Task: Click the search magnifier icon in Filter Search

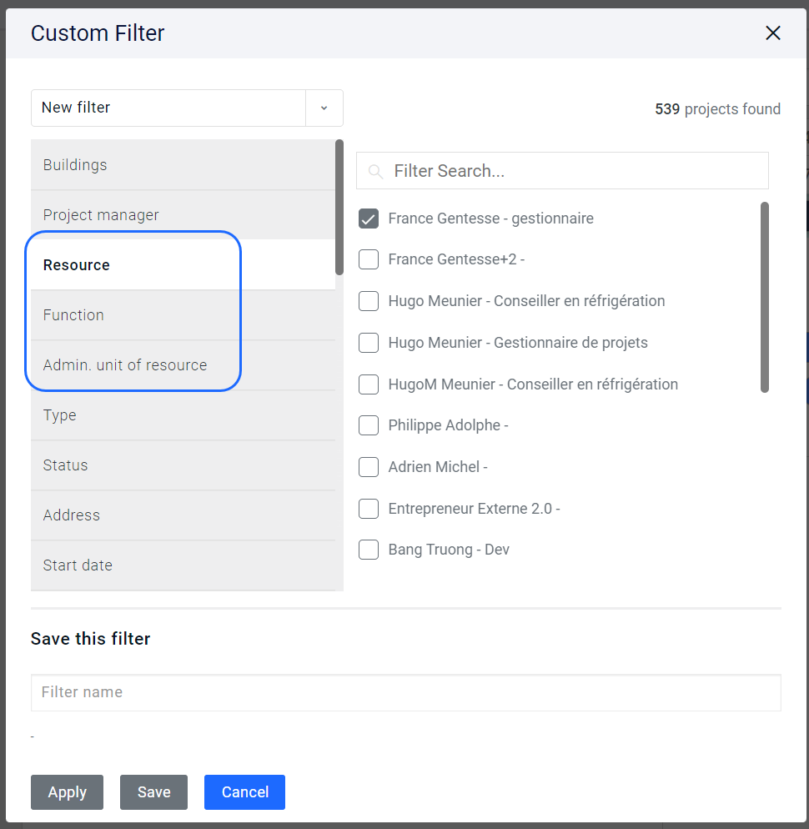Action: point(375,170)
